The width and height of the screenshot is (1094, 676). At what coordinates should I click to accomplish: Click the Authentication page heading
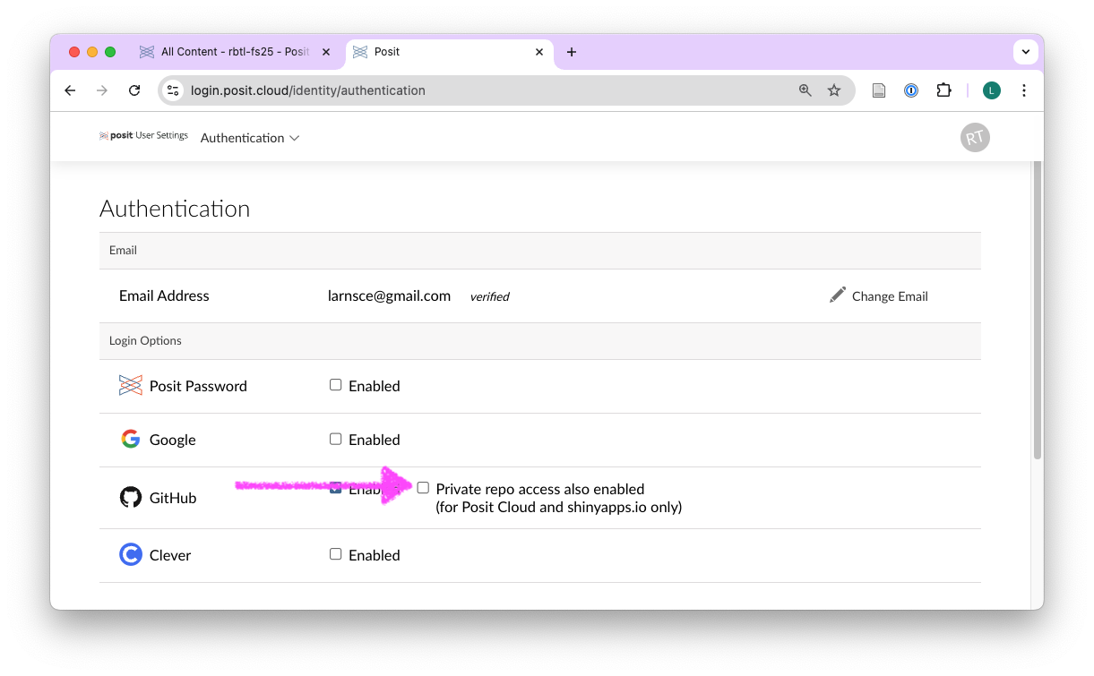[175, 209]
